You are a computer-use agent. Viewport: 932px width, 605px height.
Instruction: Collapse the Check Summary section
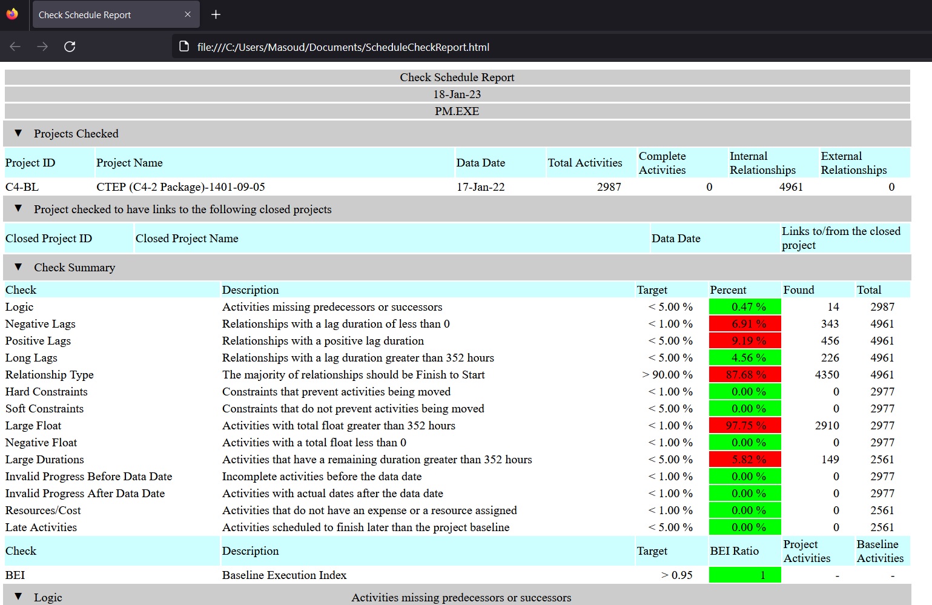(x=18, y=267)
